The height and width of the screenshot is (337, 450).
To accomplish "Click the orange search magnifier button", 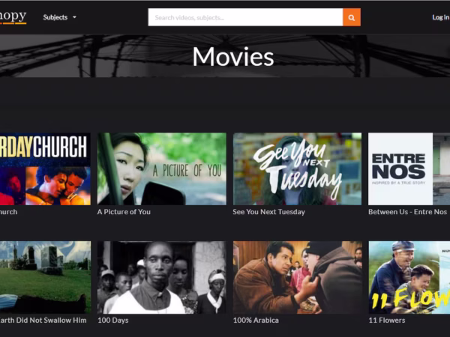I will 352,17.
